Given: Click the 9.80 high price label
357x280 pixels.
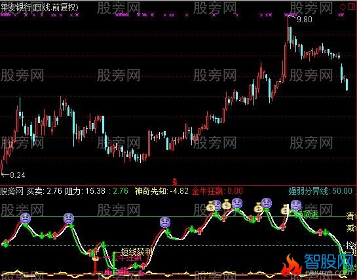Looking at the screenshot, I should coord(305,20).
